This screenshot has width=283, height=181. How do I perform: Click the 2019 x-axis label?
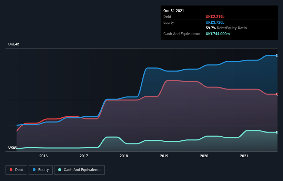coord(164,156)
